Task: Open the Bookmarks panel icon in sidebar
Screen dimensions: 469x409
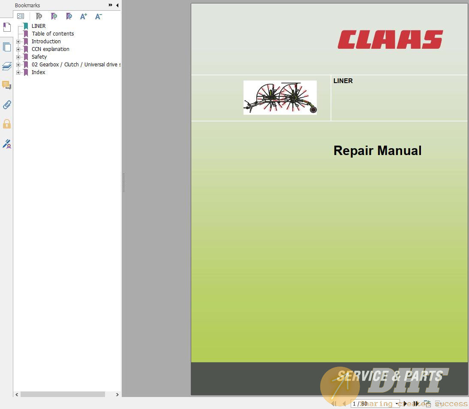Action: tap(6, 27)
